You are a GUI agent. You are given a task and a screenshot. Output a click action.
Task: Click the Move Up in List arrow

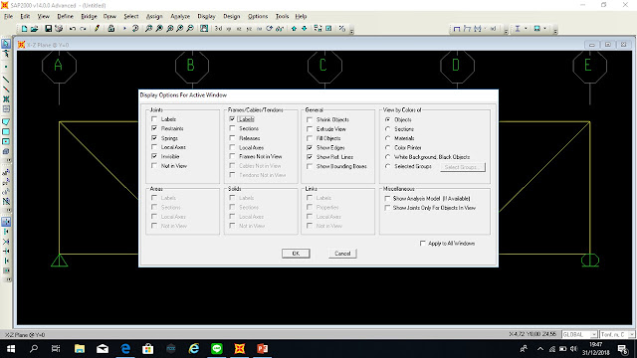(x=294, y=29)
